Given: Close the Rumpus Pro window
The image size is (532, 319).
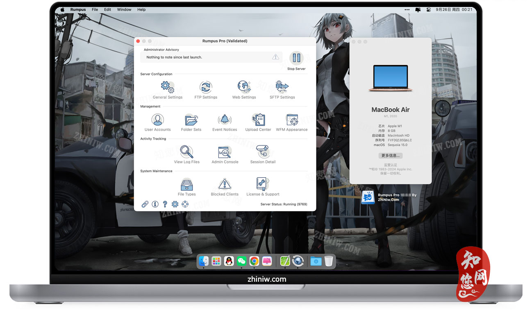Looking at the screenshot, I should coord(138,41).
